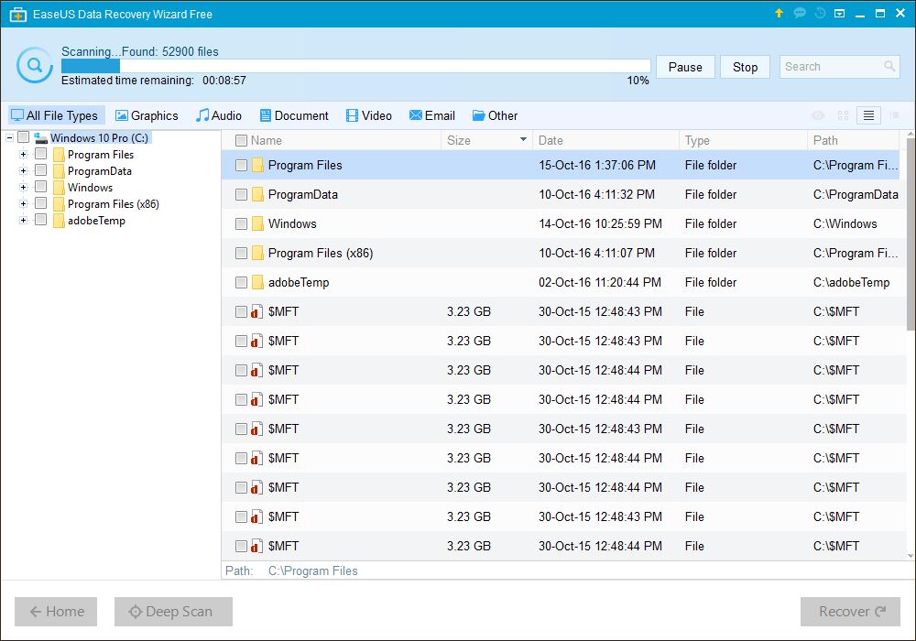The image size is (916, 641).
Task: Click folder icon of Program Files (x86) list row
Action: coord(257,253)
